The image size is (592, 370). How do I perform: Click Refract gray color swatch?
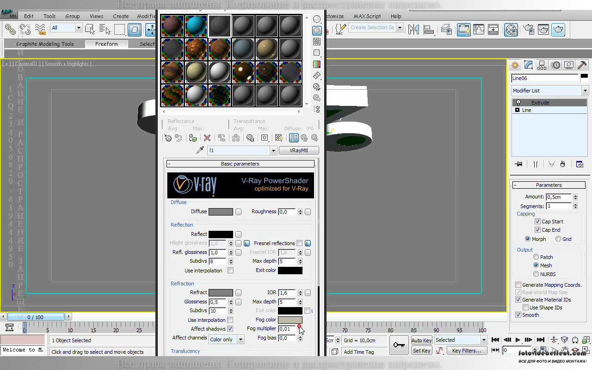(221, 293)
